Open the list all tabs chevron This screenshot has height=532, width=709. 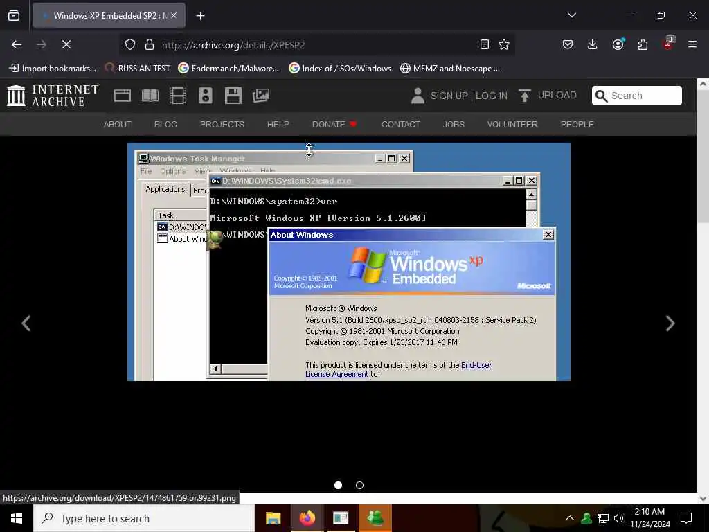[x=571, y=15]
